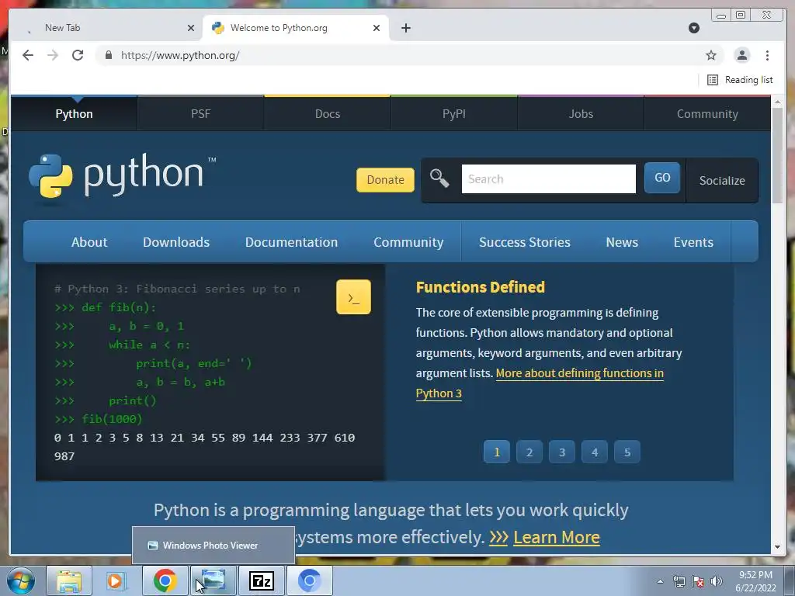This screenshot has height=596, width=795.
Task: Click the Learn More link
Action: click(x=556, y=537)
